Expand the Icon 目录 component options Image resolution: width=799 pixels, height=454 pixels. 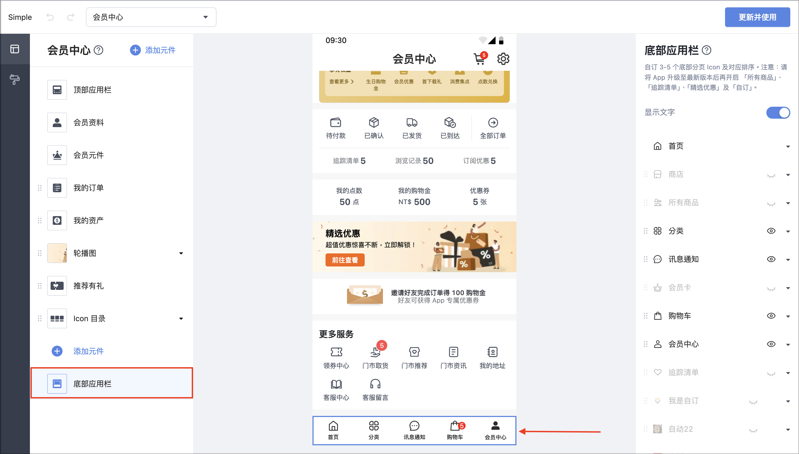click(x=181, y=319)
